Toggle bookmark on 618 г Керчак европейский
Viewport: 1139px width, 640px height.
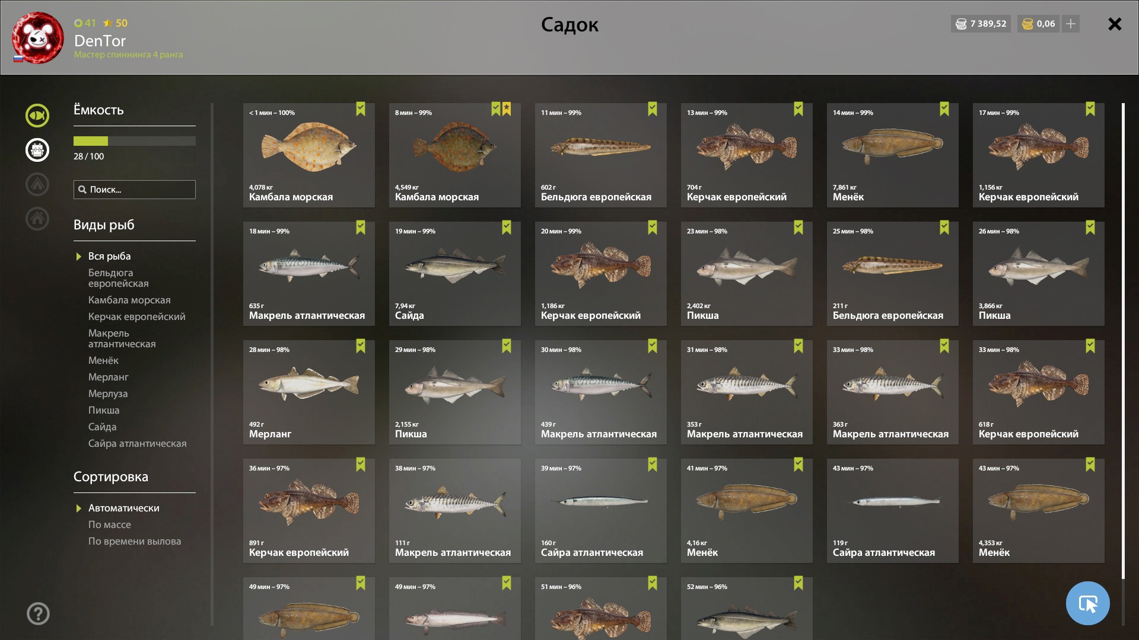[1090, 346]
